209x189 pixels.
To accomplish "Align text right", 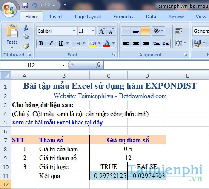I will click(x=146, y=43).
